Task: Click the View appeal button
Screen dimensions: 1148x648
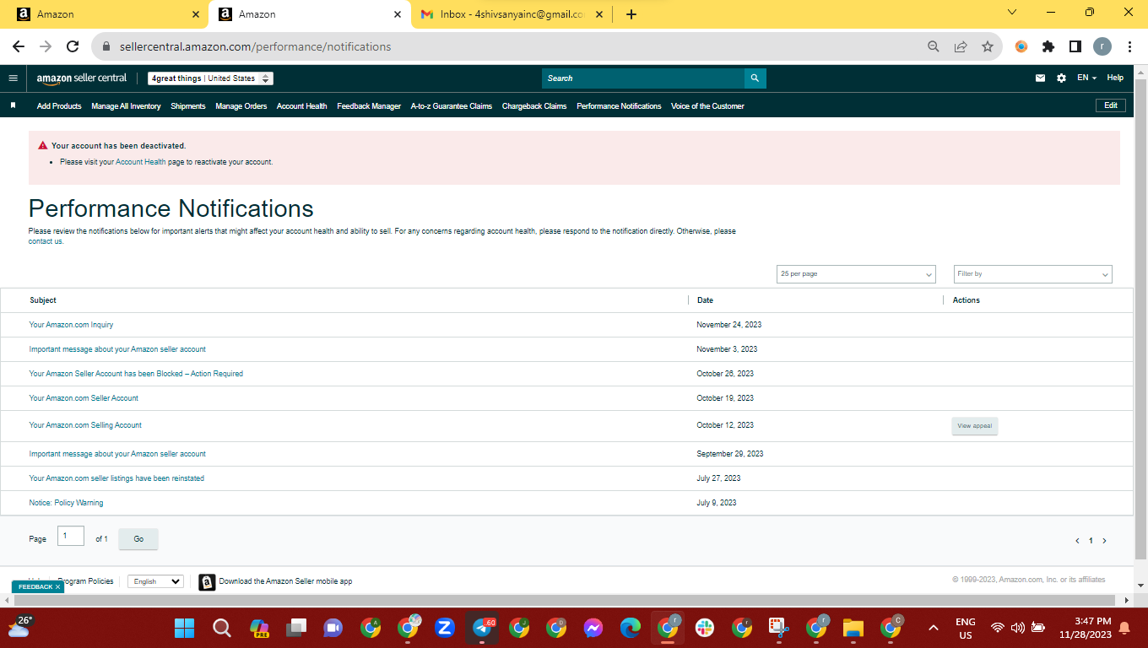Action: (x=975, y=426)
